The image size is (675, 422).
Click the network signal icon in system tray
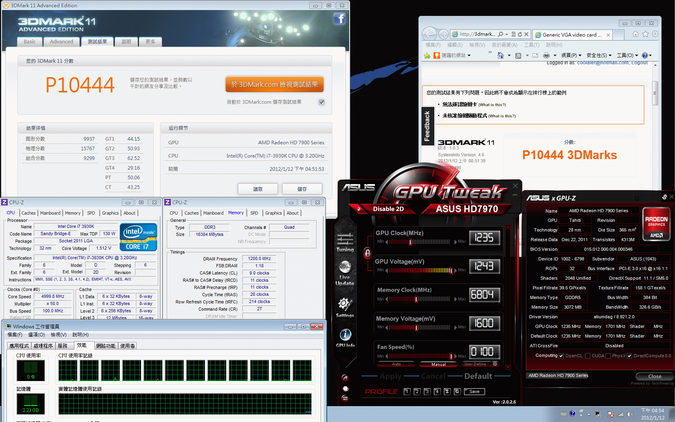(620, 414)
